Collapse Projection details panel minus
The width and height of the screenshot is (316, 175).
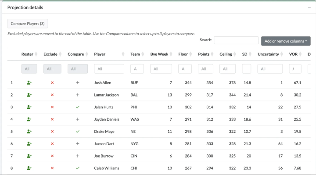pos(309,7)
